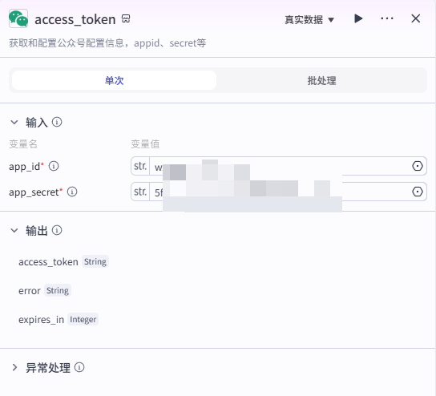The width and height of the screenshot is (436, 396).
Task: Click the expires_in output variable
Action: point(41,320)
